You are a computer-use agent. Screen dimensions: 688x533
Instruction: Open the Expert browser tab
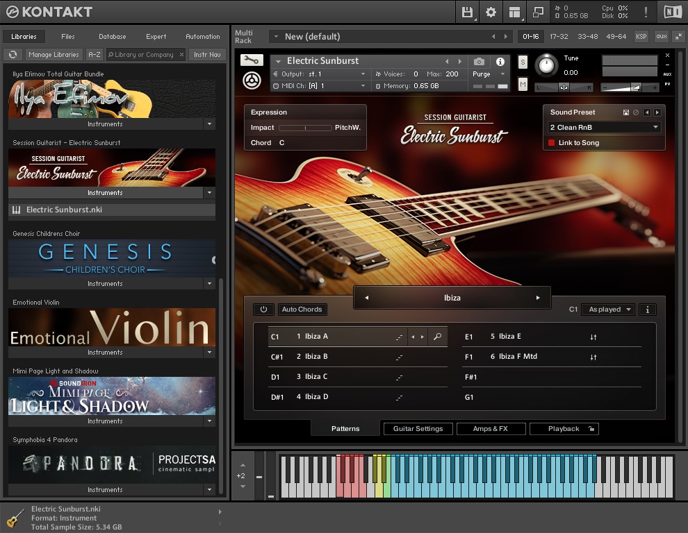coord(156,36)
